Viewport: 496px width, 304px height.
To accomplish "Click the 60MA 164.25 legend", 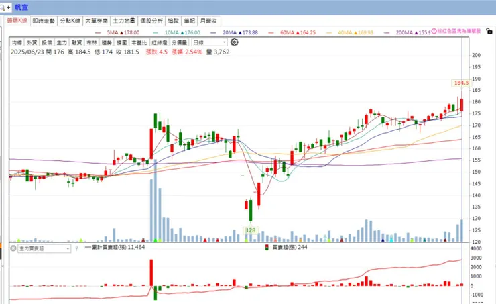I will 292,32.
